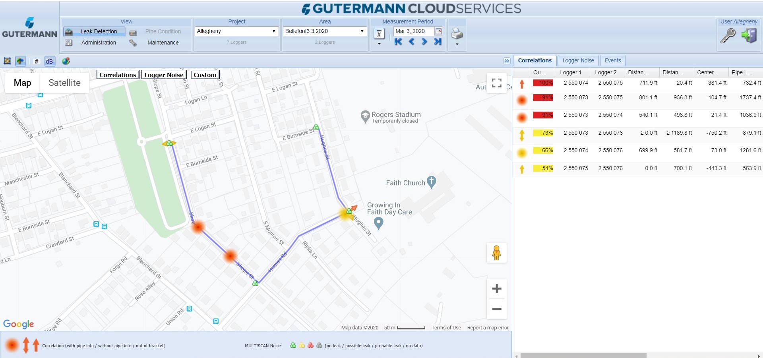The height and width of the screenshot is (358, 763).
Task: Enter fullscreen map view
Action: [496, 83]
